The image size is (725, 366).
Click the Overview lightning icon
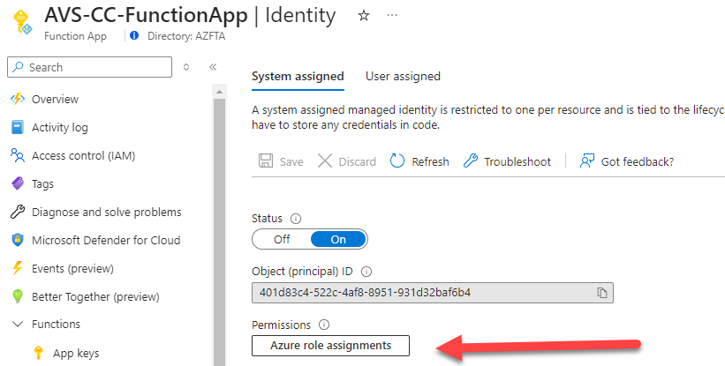18,99
